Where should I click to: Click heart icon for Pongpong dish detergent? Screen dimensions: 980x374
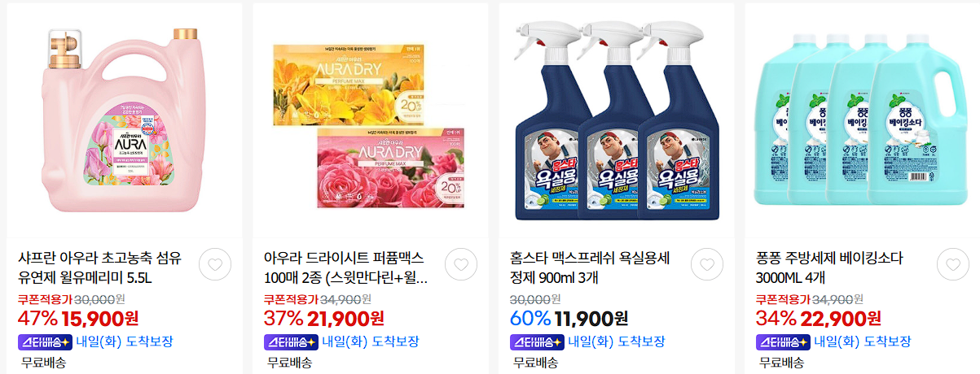[953, 264]
